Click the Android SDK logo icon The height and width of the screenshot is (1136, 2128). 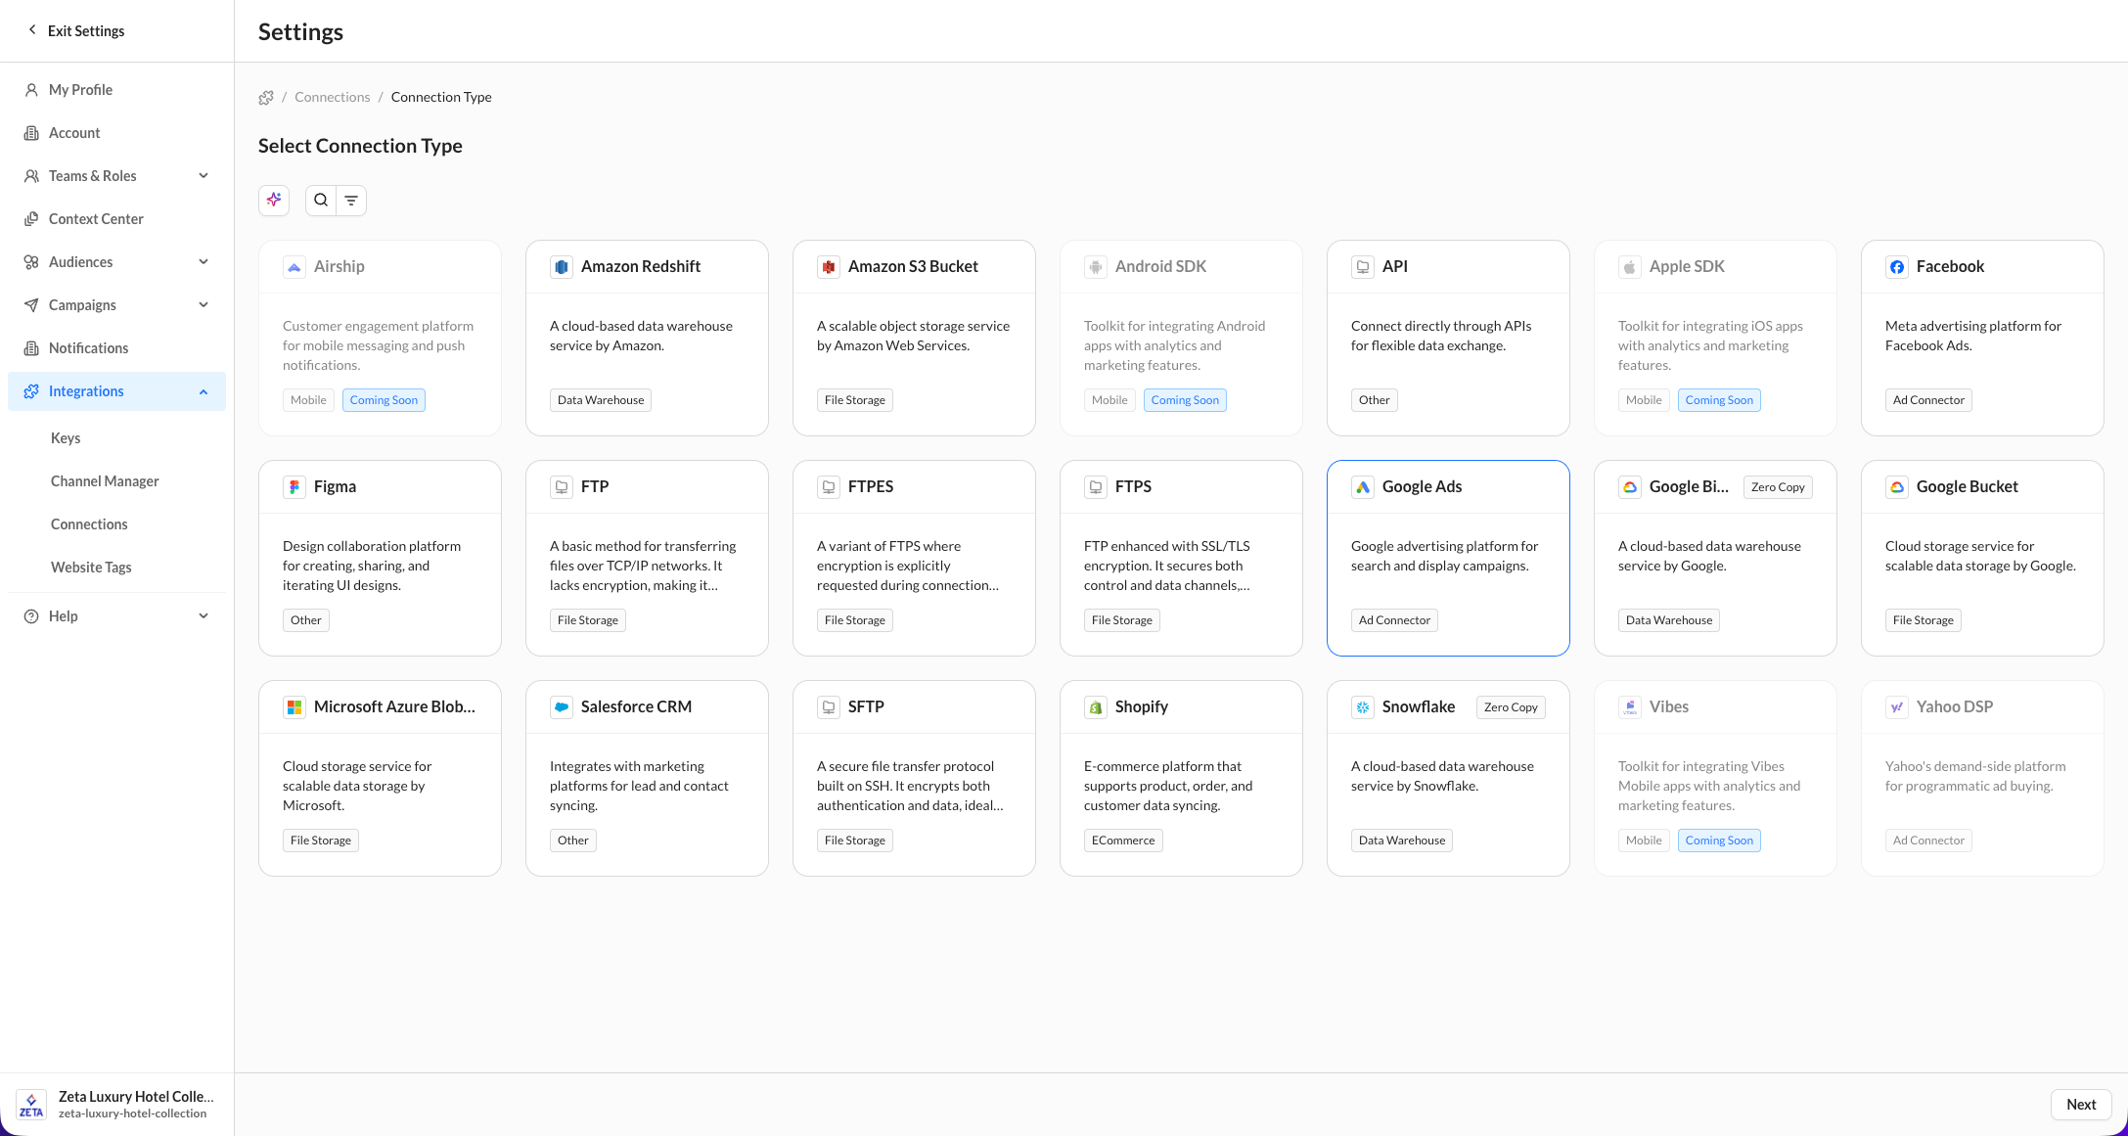pyautogui.click(x=1096, y=267)
